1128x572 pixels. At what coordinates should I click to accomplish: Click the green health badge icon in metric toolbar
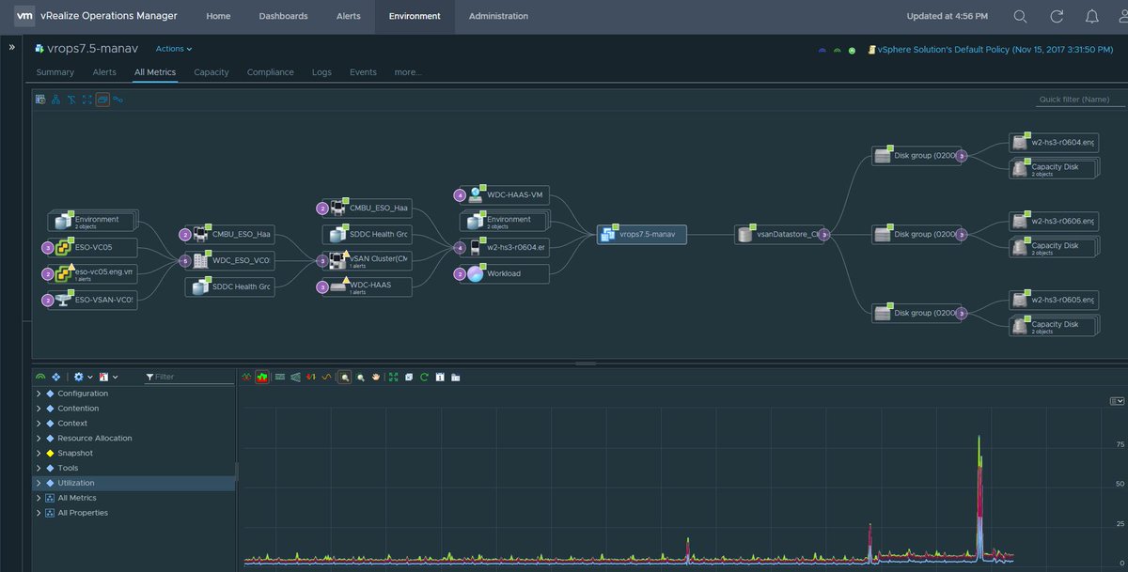click(x=41, y=377)
